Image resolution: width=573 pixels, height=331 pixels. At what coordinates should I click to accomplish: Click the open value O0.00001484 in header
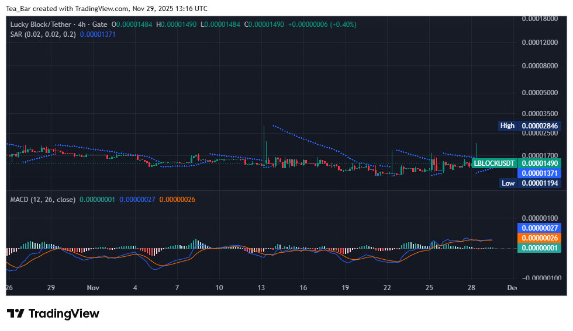[132, 25]
